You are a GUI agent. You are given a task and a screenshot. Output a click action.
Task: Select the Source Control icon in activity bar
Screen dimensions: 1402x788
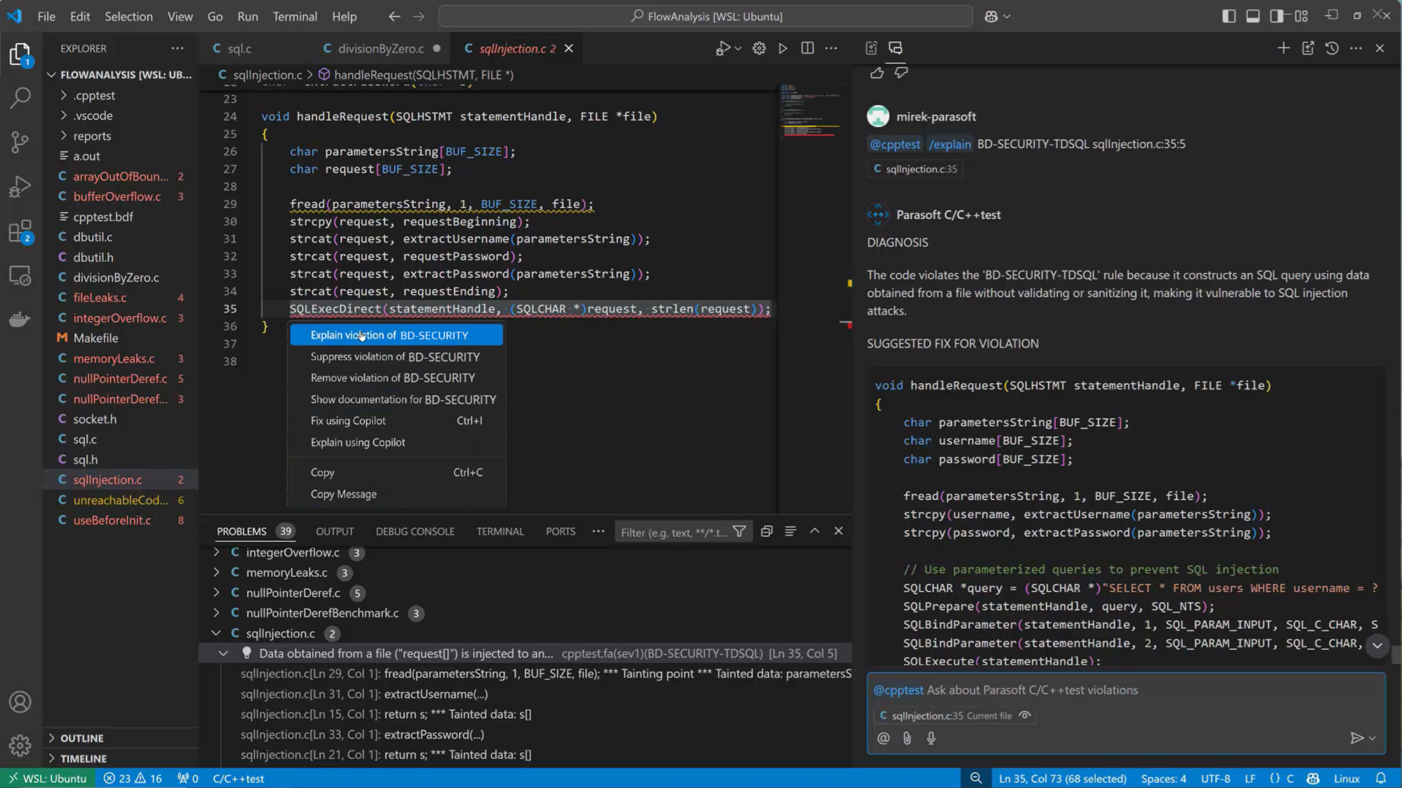20,142
